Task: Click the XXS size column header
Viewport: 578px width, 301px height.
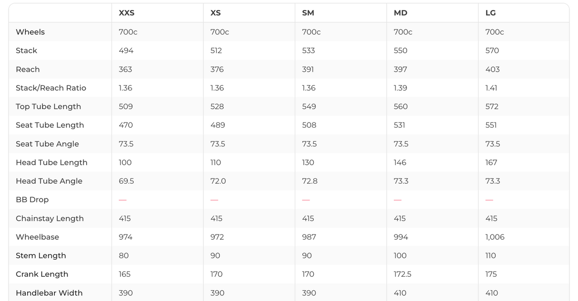Action: pyautogui.click(x=127, y=13)
